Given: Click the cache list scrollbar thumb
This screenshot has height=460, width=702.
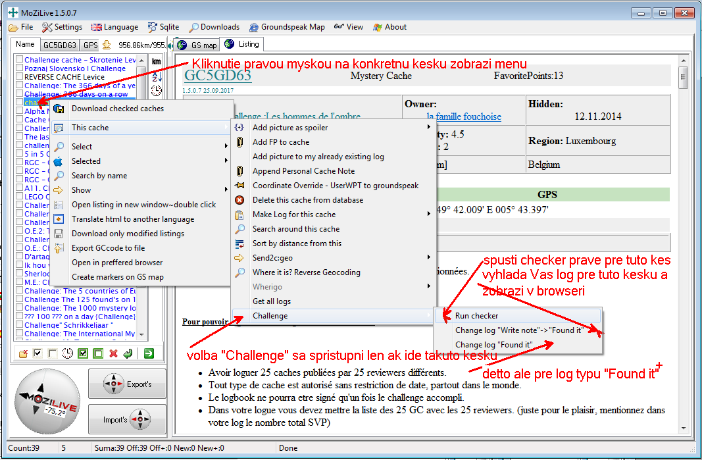Looking at the screenshot, I should click(x=141, y=83).
